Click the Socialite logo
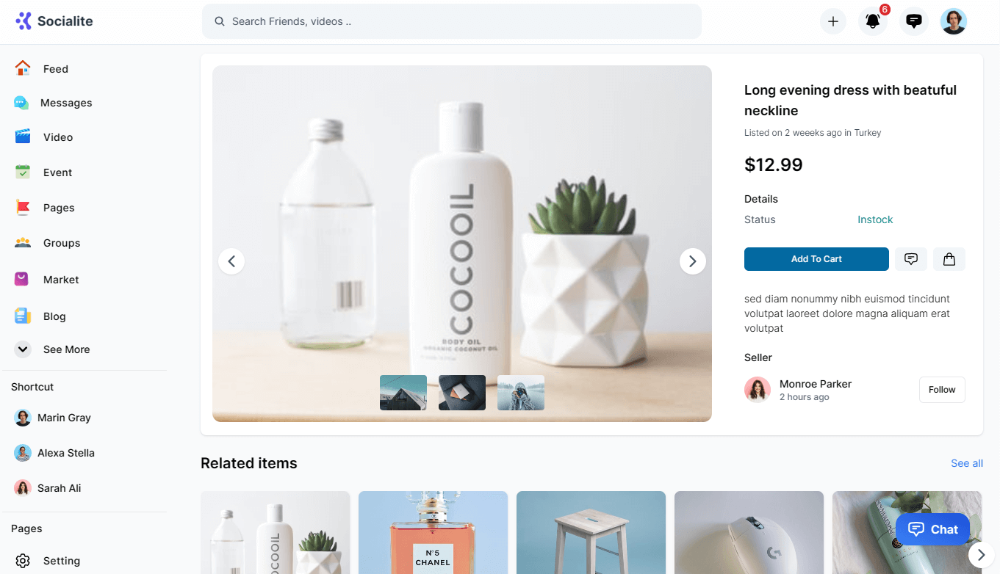The width and height of the screenshot is (1000, 574). pyautogui.click(x=54, y=21)
